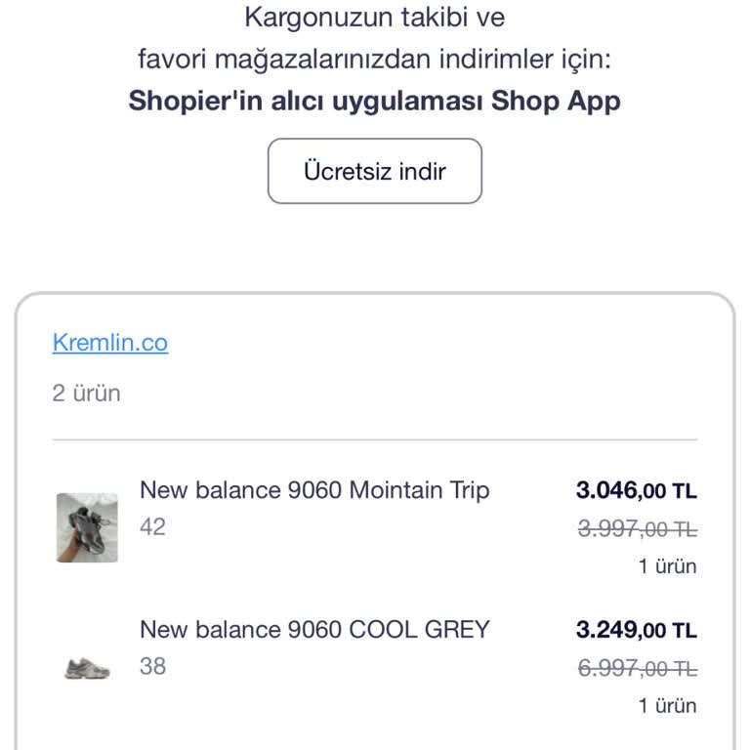Click the Kargonuzun takibi ve text line
Screen dimensions: 750x750
pyautogui.click(x=375, y=17)
